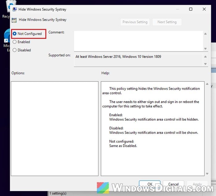Select the Enabled radio button
The image size is (216, 196).
coord(15,42)
